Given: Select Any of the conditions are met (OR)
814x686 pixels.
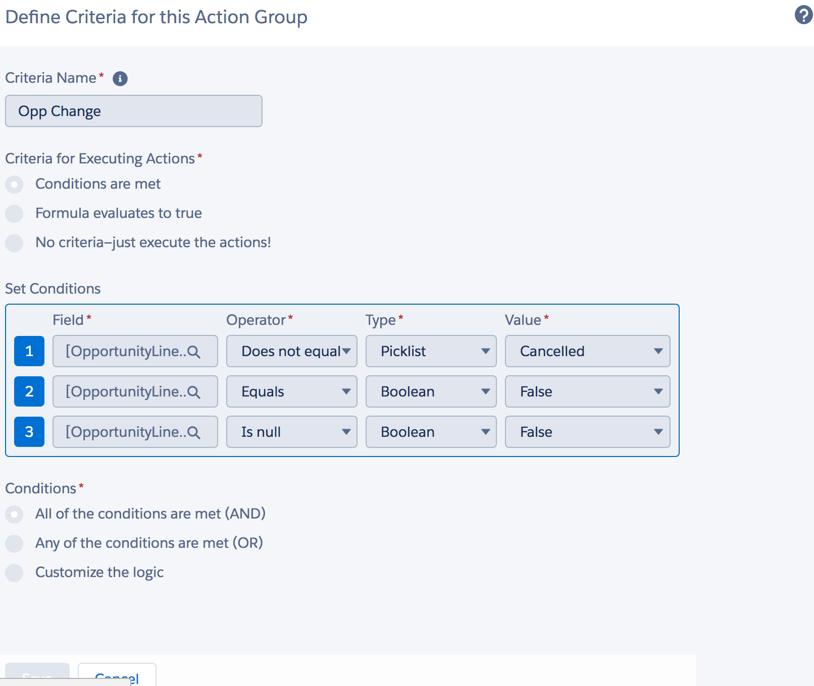Looking at the screenshot, I should click(14, 544).
